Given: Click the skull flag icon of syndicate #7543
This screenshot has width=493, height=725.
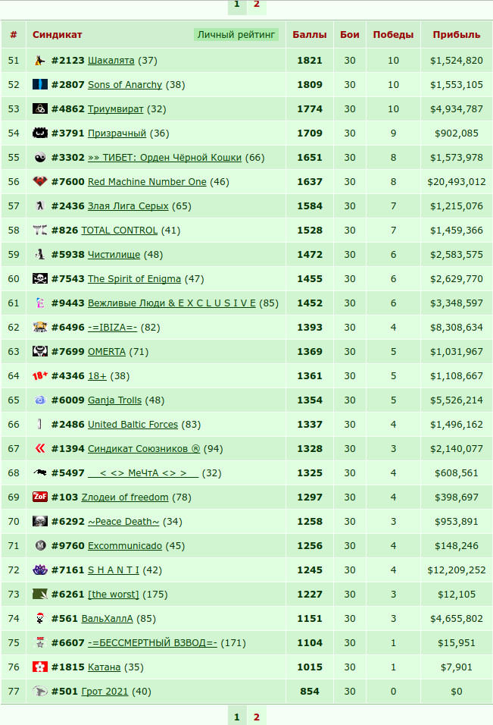Looking at the screenshot, I should click(x=40, y=278).
